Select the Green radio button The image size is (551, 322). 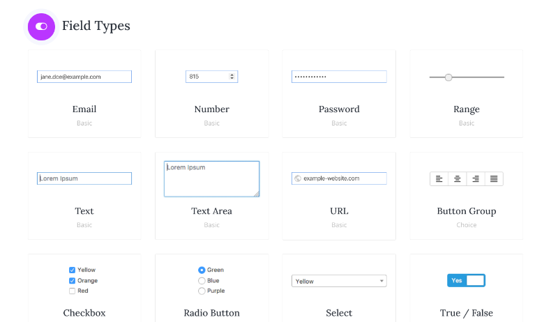coord(202,270)
